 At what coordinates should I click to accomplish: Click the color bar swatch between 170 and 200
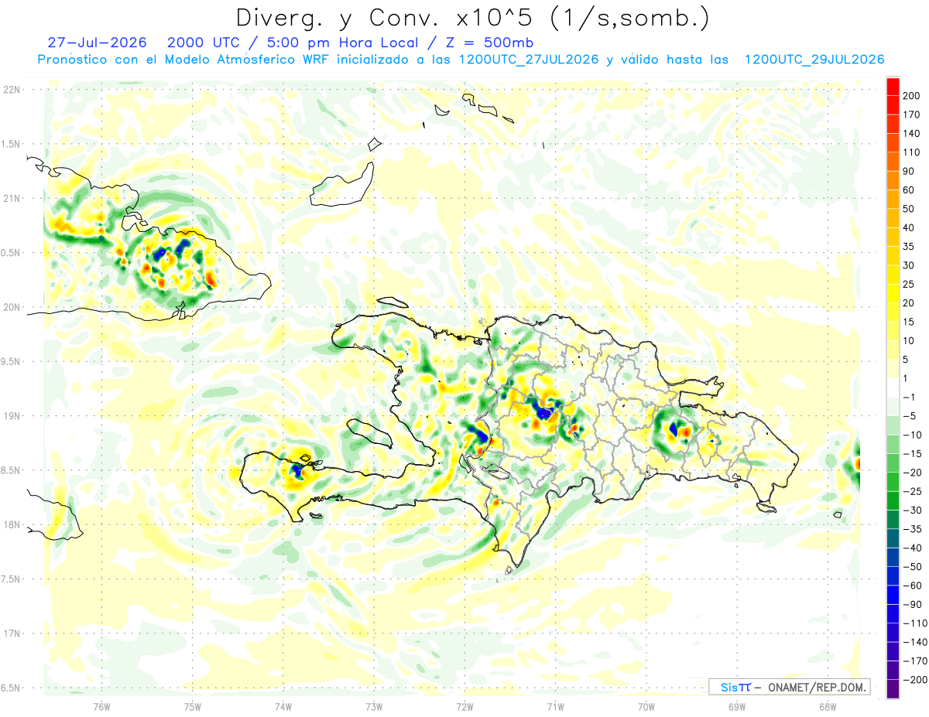point(893,105)
